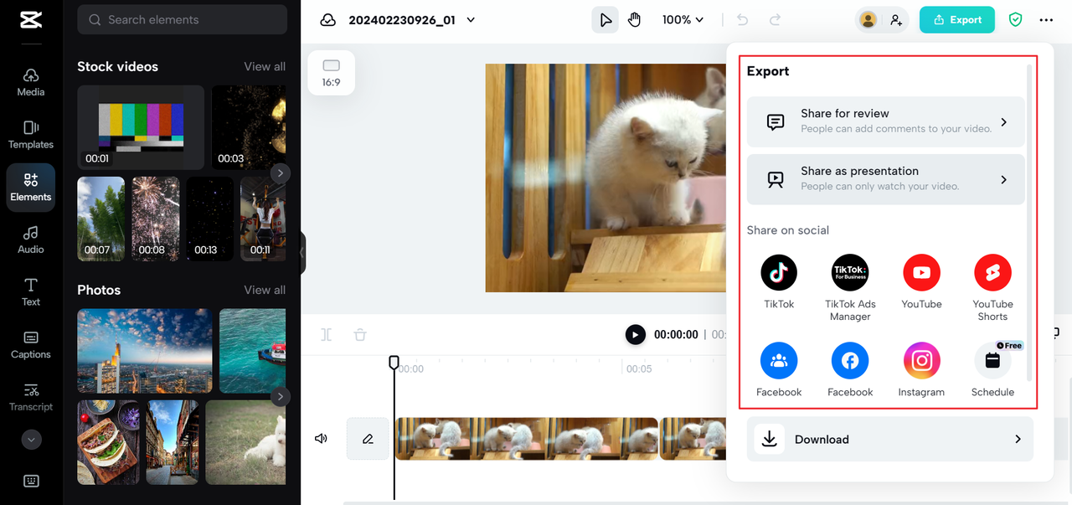Open the Audio panel

click(30, 239)
